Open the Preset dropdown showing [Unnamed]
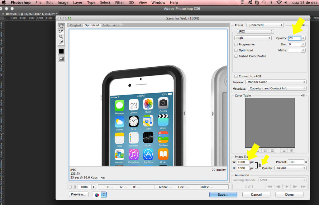 coord(265,25)
